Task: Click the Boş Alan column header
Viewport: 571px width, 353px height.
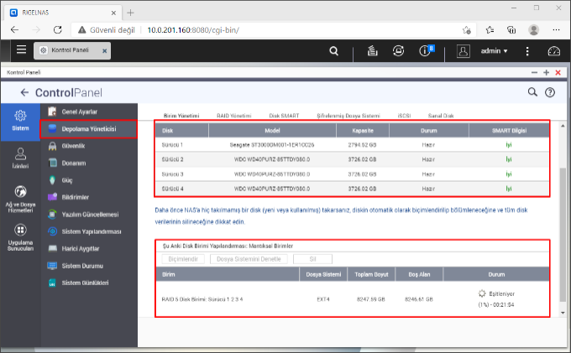Action: pos(419,274)
